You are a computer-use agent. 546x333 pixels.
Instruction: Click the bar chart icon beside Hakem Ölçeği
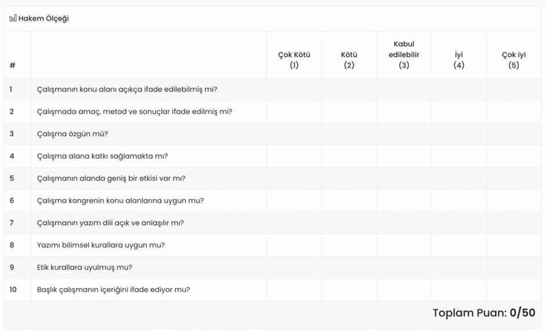(13, 18)
